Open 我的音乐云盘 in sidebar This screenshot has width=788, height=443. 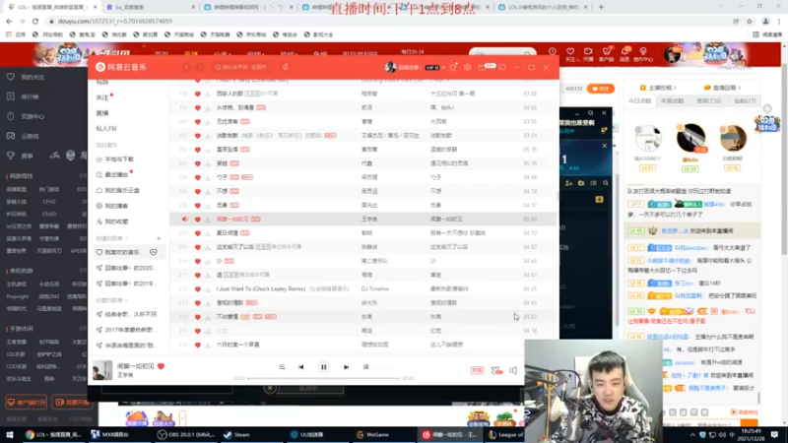[117, 190]
